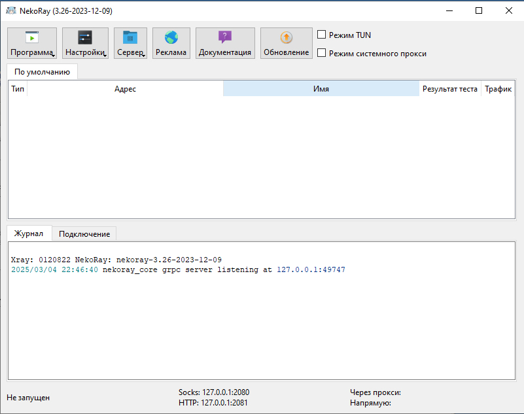This screenshot has width=524, height=414.
Task: Sort by Имя column header
Action: [321, 89]
